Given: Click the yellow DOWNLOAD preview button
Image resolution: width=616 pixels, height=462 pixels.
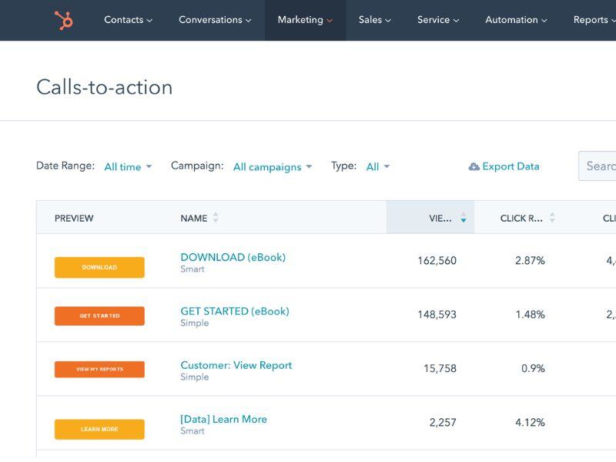Looking at the screenshot, I should [99, 267].
